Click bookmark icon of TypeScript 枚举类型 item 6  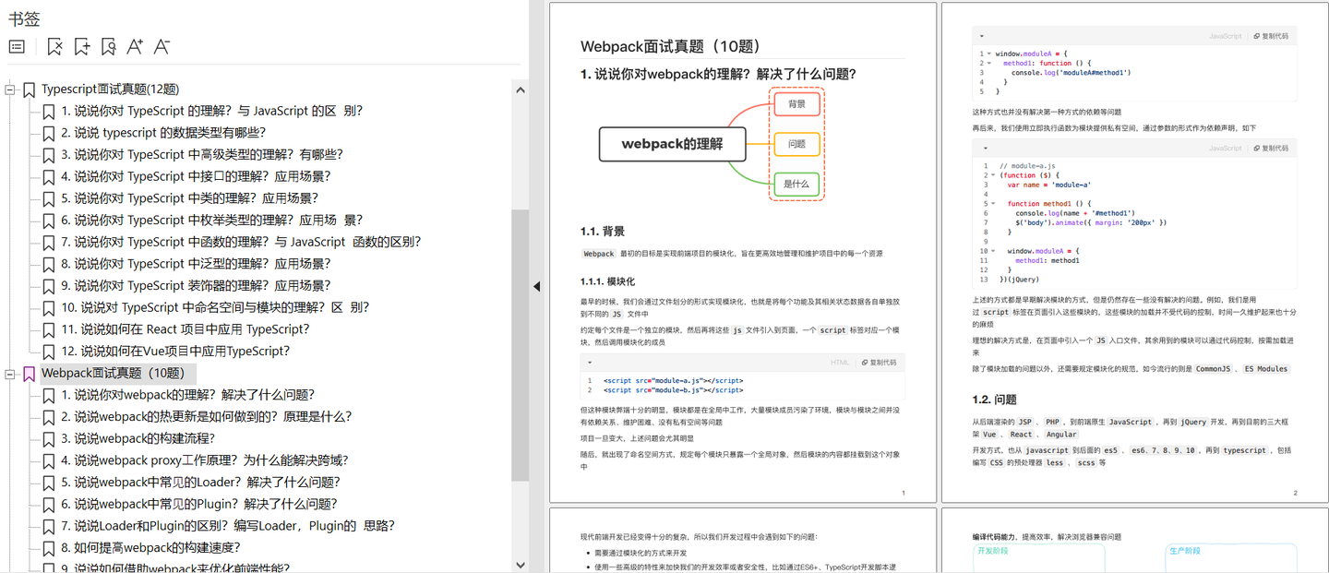click(x=49, y=221)
